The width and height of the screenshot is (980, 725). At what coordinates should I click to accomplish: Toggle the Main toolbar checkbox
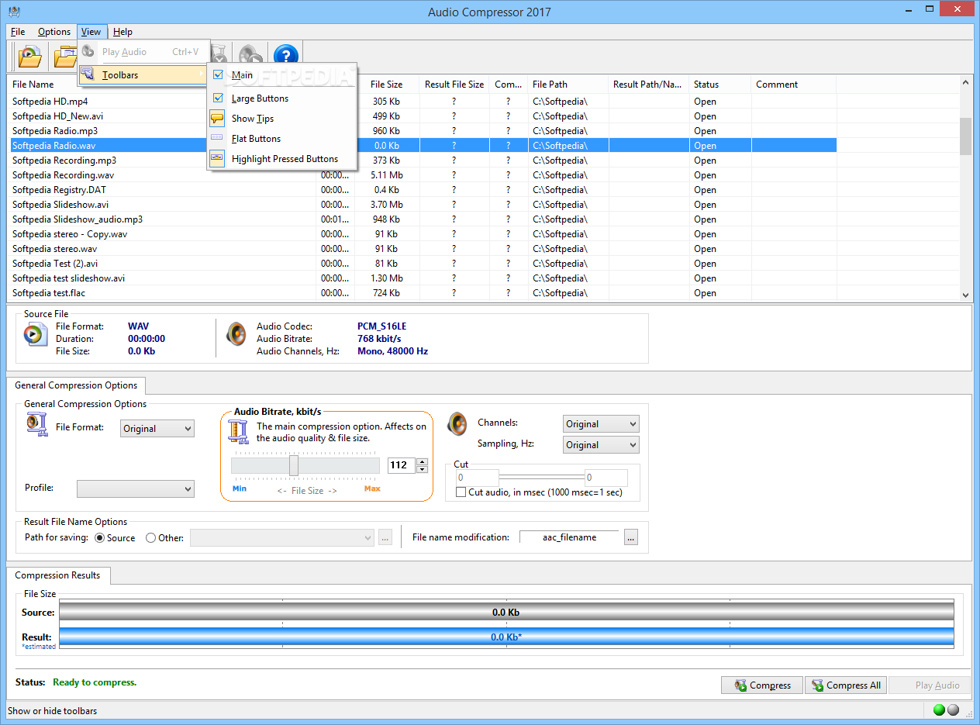[x=218, y=75]
